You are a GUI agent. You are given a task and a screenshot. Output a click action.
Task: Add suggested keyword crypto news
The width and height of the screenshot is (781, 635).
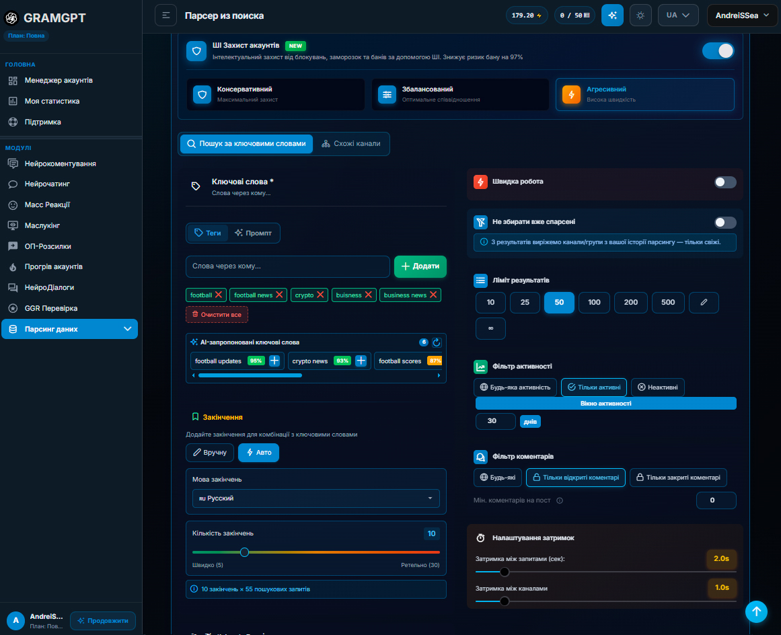click(361, 361)
